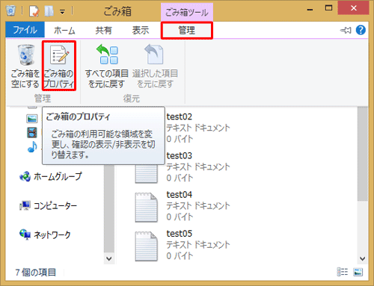Click the properties quick access icon in title bar
Image resolution: width=374 pixels, height=286 pixels.
coord(34,11)
